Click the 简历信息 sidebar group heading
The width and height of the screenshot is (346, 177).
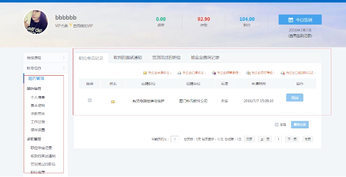pos(34,88)
